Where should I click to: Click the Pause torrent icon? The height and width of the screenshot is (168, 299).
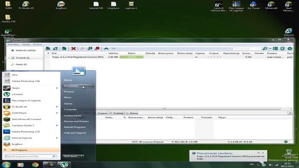(x=90, y=49)
